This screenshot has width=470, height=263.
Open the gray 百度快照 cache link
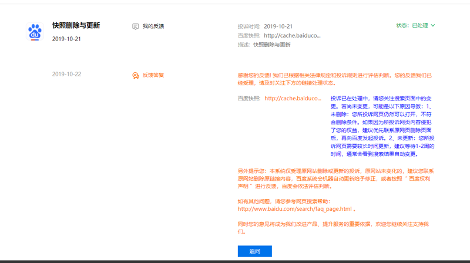pos(292,36)
